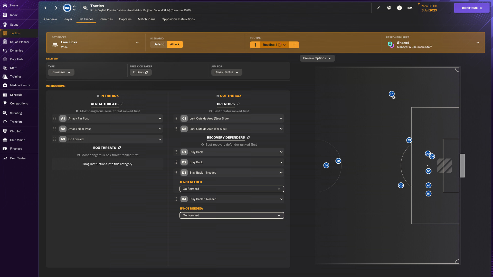Click the Preview Options button
The width and height of the screenshot is (493, 277).
(317, 58)
